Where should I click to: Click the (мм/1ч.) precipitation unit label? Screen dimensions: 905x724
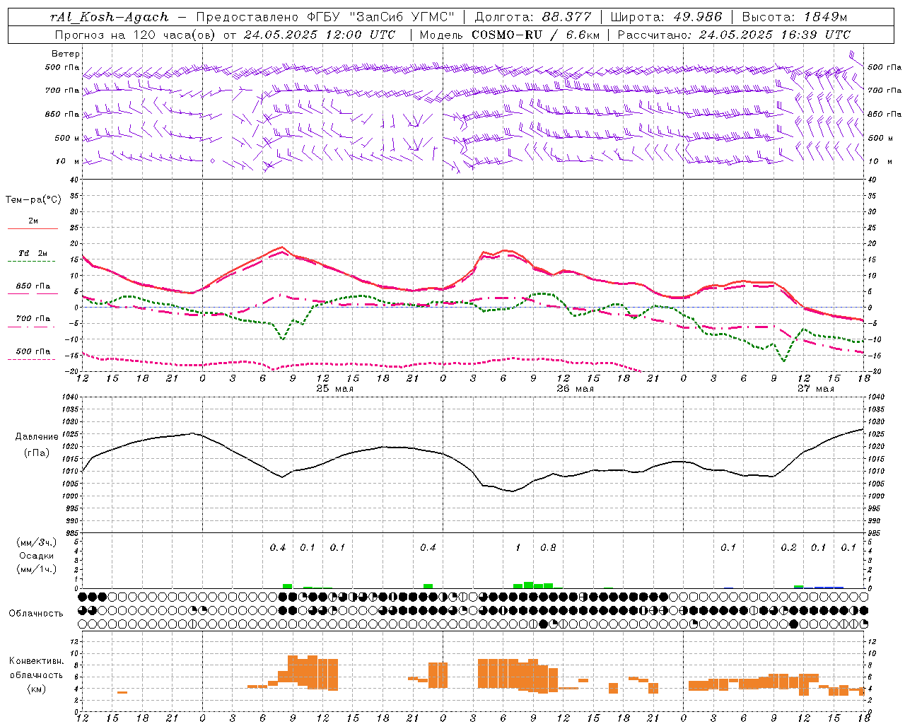pos(37,569)
